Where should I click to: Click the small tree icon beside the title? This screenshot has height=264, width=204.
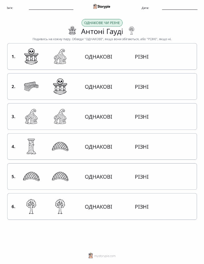click(131, 31)
